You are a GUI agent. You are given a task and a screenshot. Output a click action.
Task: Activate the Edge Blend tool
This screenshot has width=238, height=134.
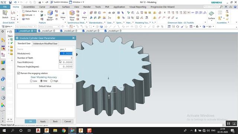click(50, 15)
